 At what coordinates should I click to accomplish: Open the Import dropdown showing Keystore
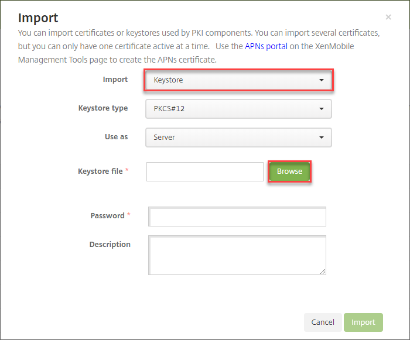point(238,80)
